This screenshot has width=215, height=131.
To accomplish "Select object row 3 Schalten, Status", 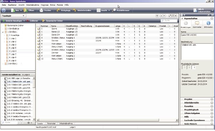I will pos(107,38).
